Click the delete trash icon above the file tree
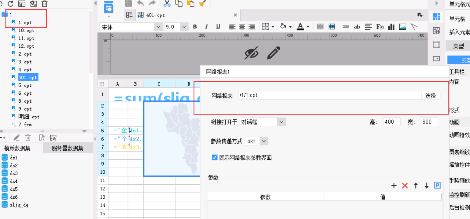 [44, 3]
